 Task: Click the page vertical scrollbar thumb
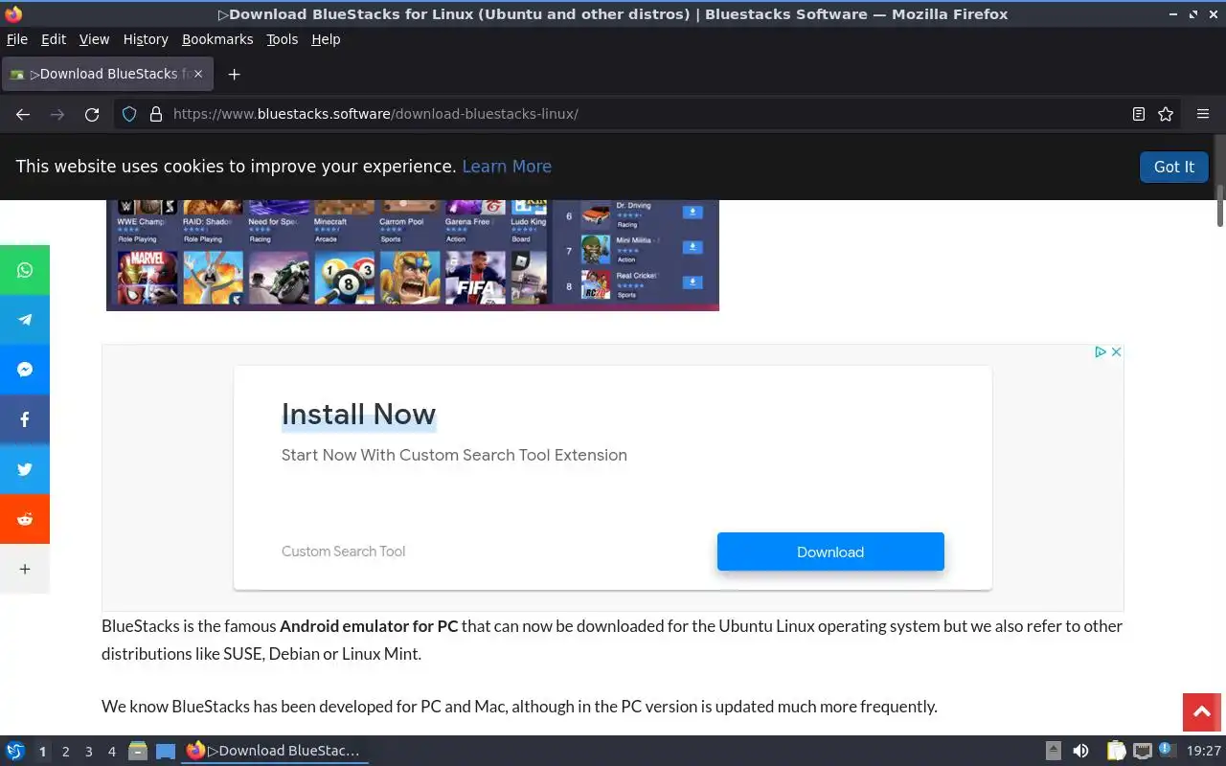click(1220, 205)
